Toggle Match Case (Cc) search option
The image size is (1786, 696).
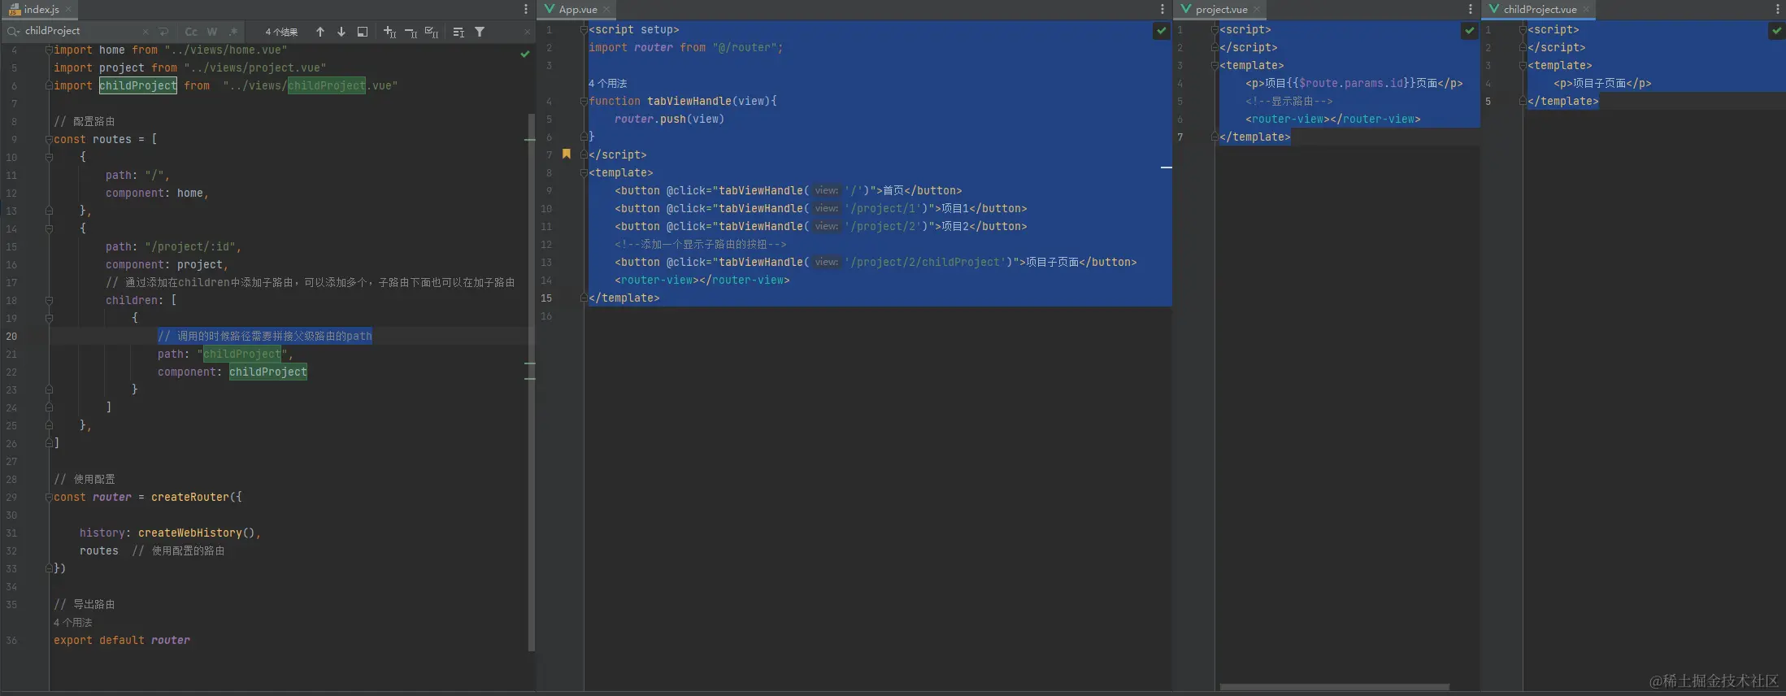[x=191, y=32]
